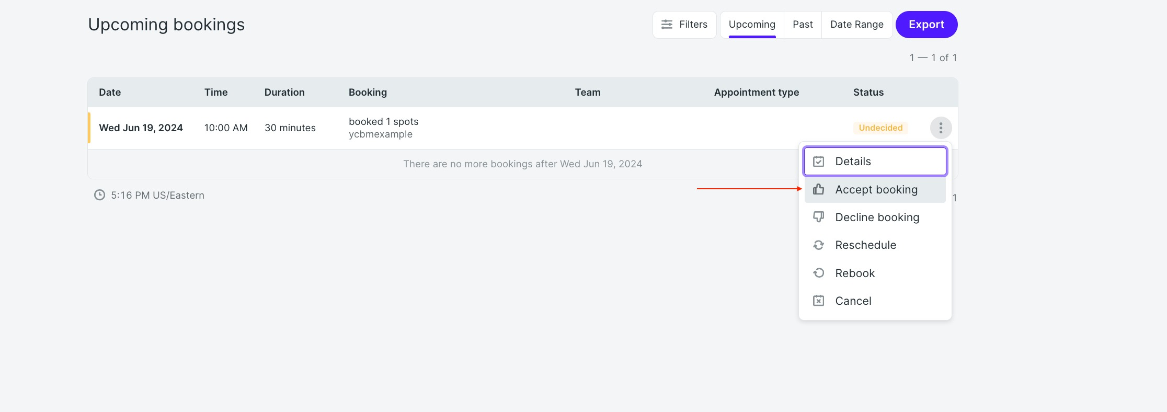Open the Filters panel
This screenshot has height=412, width=1167.
tap(684, 25)
